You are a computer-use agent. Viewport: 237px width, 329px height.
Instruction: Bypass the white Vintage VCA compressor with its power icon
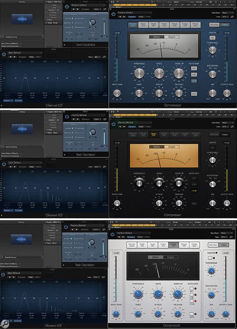tap(112, 234)
